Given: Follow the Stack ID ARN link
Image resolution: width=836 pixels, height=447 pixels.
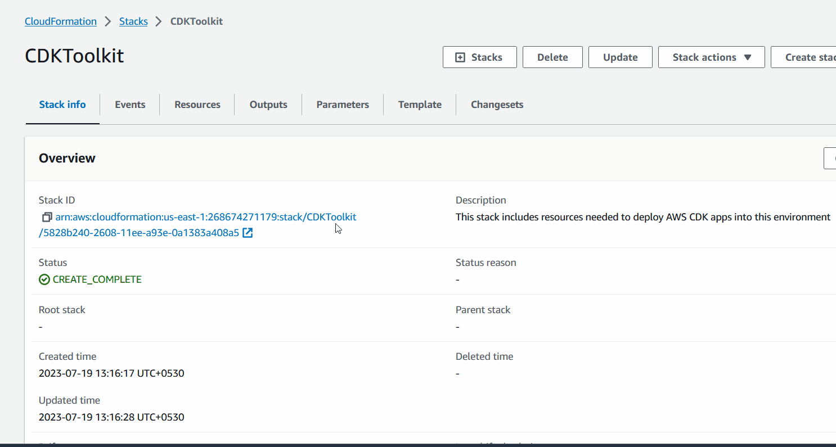Looking at the screenshot, I should 205,216.
